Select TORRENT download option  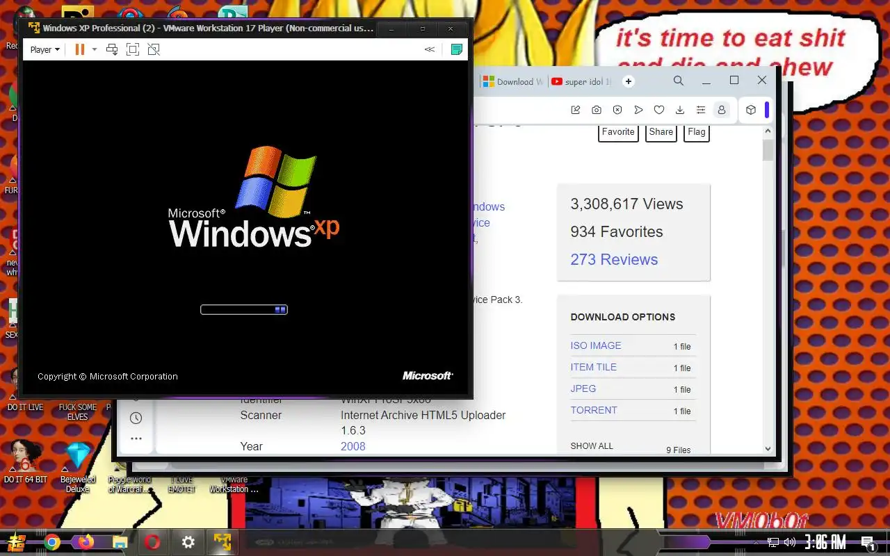pyautogui.click(x=594, y=410)
